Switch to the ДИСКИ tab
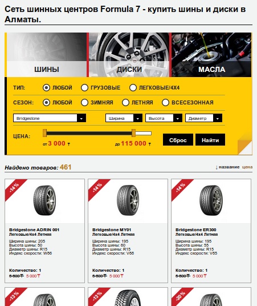Viewport: 257px width, 306px height. point(129,55)
